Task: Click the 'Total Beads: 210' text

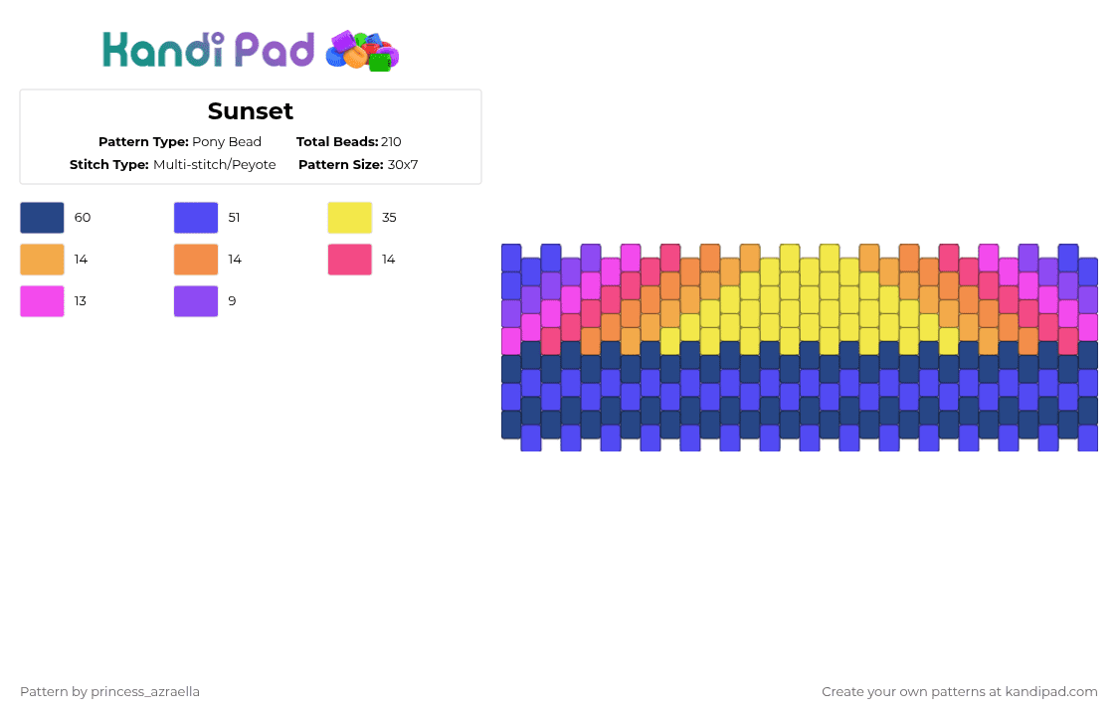Action: [x=349, y=142]
